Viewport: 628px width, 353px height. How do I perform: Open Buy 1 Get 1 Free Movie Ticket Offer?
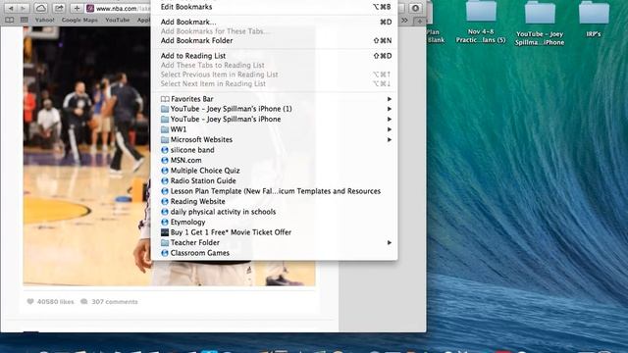275,232
